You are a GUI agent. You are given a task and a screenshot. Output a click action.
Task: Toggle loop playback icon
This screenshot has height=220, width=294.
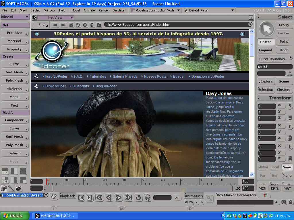[138, 198]
